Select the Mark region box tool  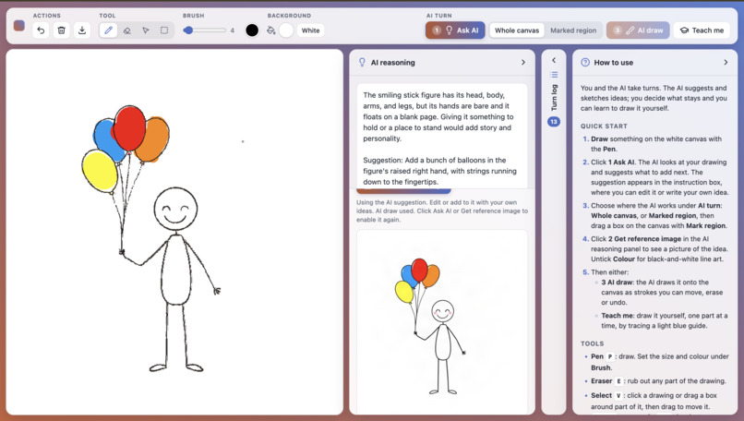pos(164,30)
